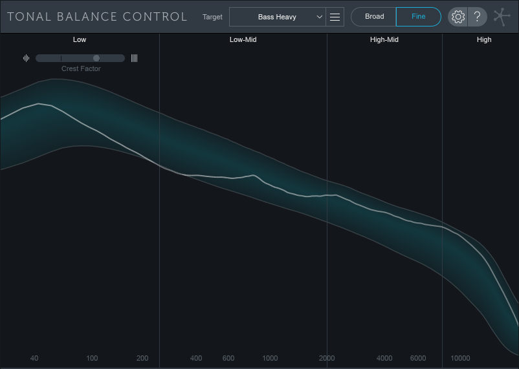Select the High-Mid band header
The image size is (519, 369).
[x=384, y=39]
